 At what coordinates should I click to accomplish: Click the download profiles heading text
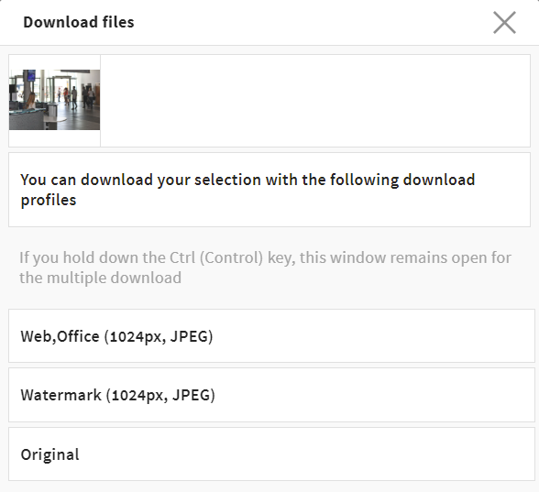(x=247, y=190)
